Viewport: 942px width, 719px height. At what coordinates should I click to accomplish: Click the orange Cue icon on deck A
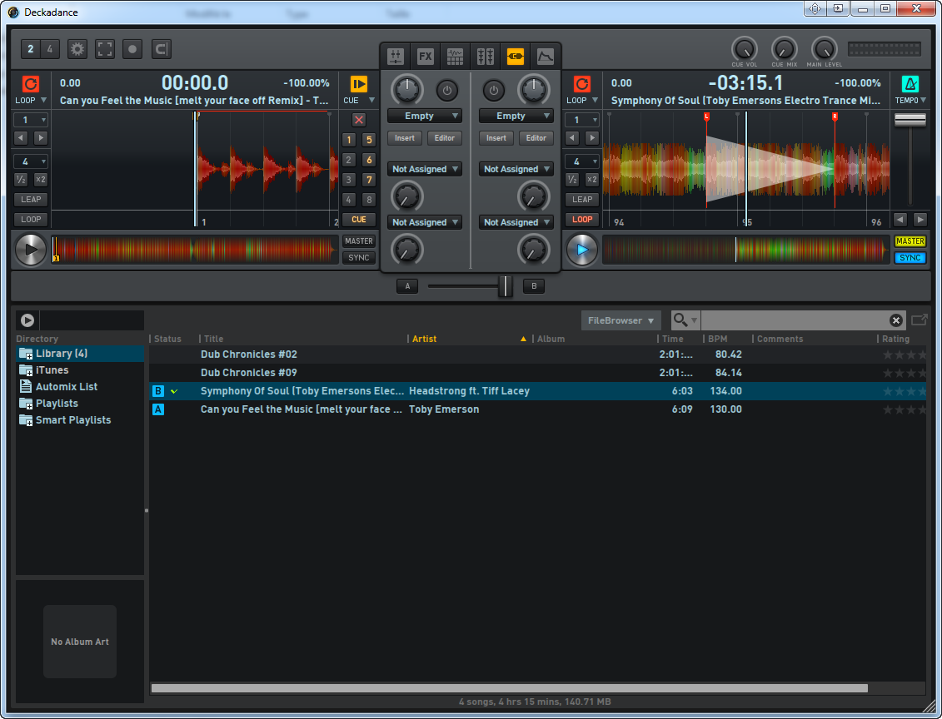(358, 84)
